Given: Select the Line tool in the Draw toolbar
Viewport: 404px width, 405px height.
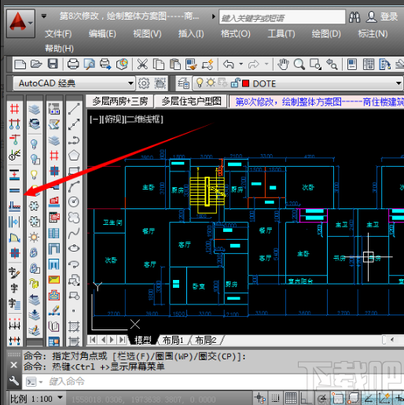Looking at the screenshot, I should [x=74, y=109].
